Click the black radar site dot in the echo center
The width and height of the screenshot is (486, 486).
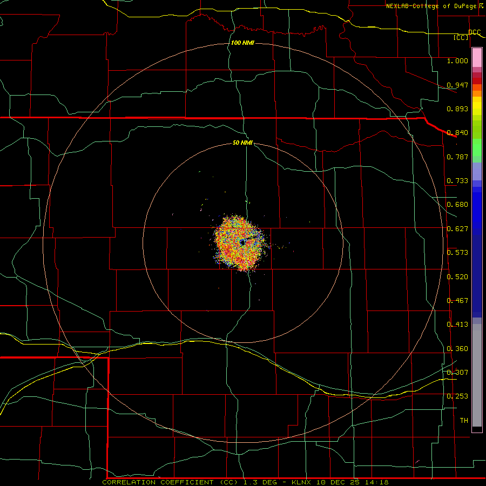242,243
